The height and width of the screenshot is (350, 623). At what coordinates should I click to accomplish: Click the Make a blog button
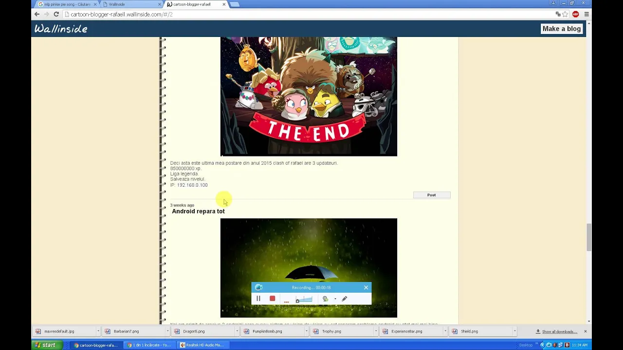(562, 29)
